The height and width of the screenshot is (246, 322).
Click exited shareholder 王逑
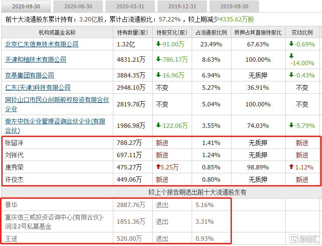pos(11,239)
